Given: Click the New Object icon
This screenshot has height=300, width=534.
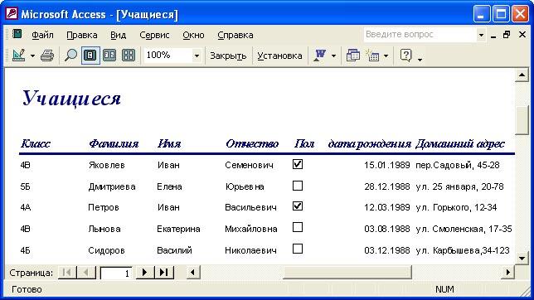Looking at the screenshot, I should click(x=372, y=56).
